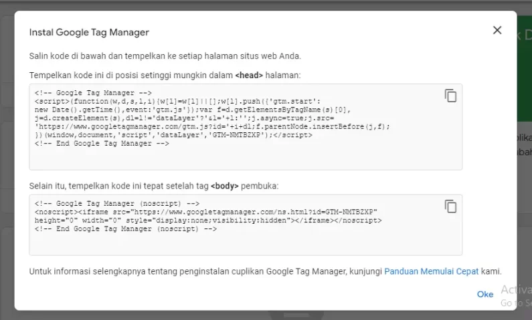This screenshot has width=532, height=320.
Task: Click the '<script>(function(w,d,s,l,i)' line
Action: [x=177, y=102]
